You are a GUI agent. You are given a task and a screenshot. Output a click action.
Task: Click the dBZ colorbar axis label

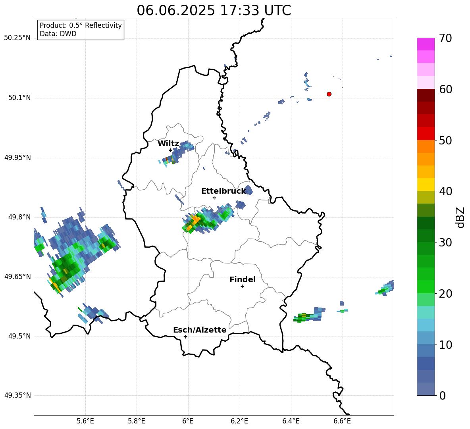(x=461, y=217)
